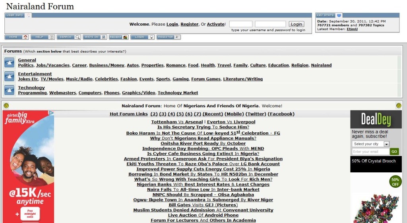Click the 50% OFF badge on DealDey ad
This screenshot has height=223, width=407.
tap(395, 181)
